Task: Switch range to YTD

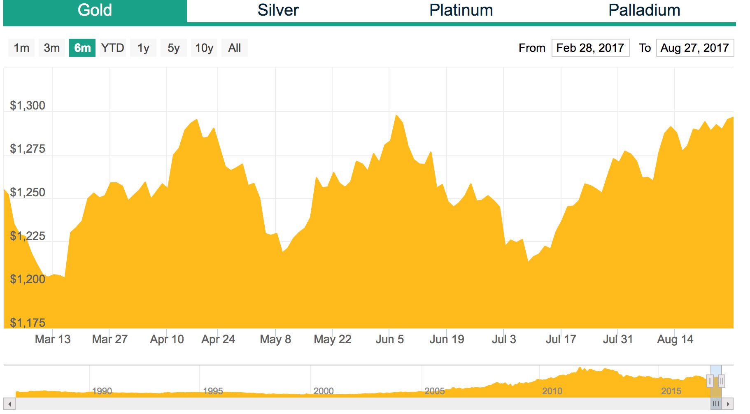Action: (113, 48)
